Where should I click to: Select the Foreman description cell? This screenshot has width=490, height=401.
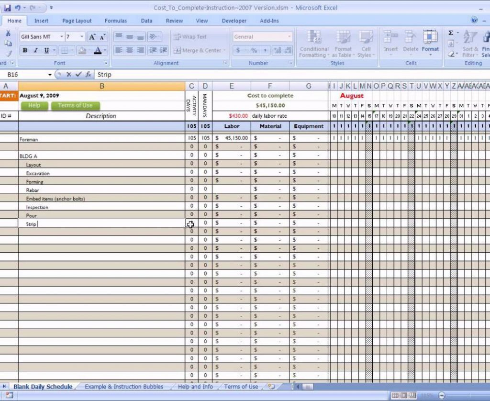[101, 139]
